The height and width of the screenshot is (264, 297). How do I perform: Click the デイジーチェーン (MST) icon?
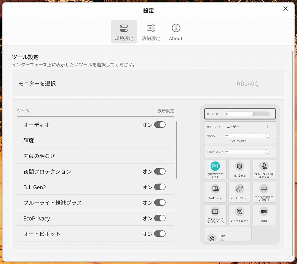[x=264, y=189]
